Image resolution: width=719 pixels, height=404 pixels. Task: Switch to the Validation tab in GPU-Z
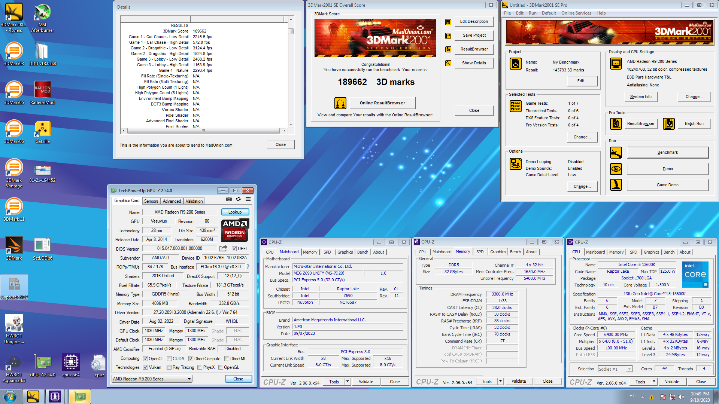tap(194, 201)
